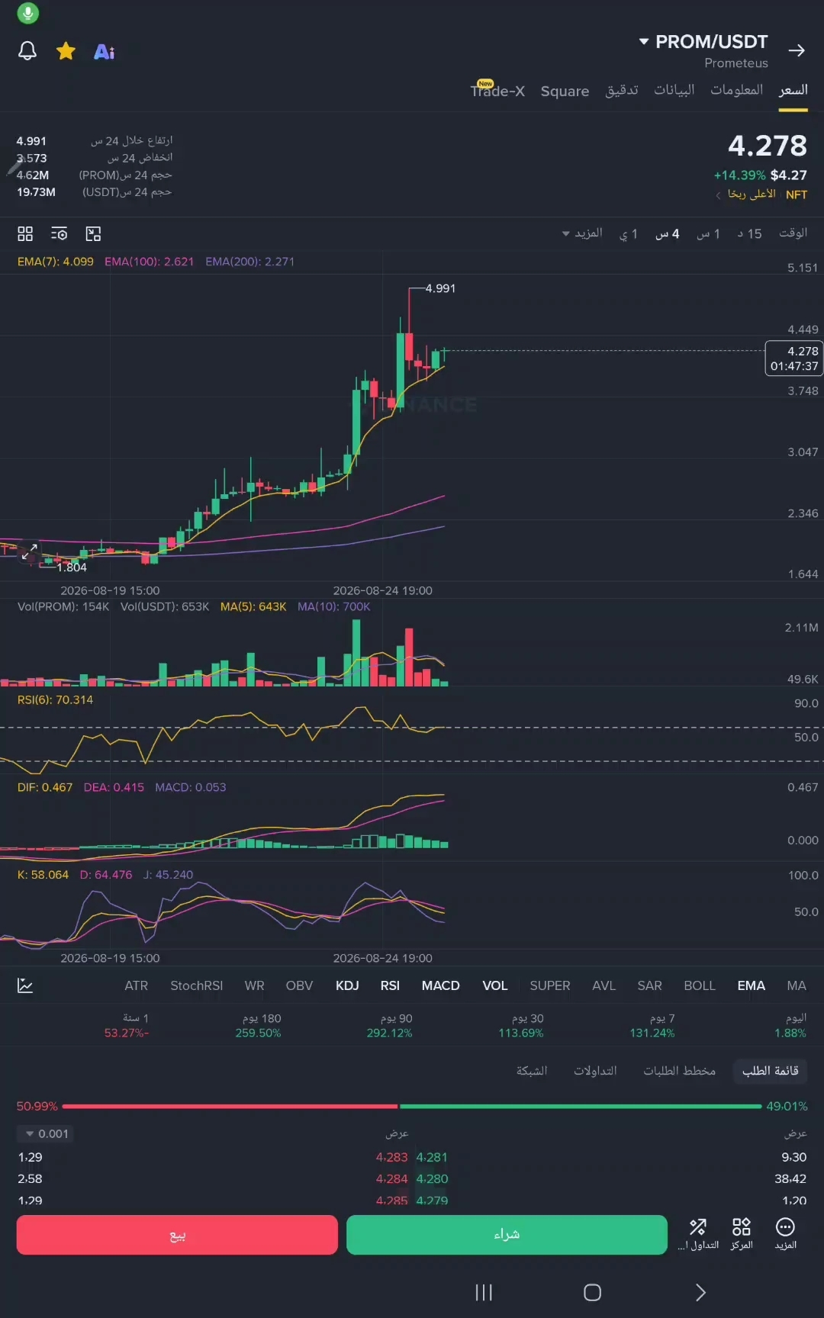Open the البيانات tab
Screen dimensions: 824x1318
click(x=674, y=90)
